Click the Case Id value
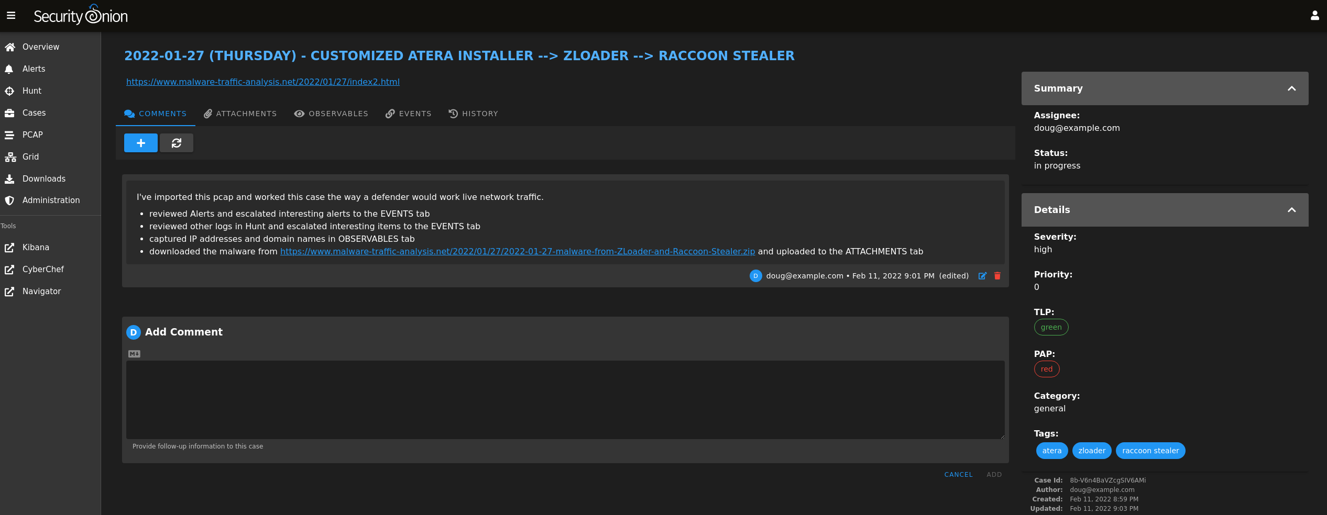The width and height of the screenshot is (1327, 515). pyautogui.click(x=1107, y=480)
